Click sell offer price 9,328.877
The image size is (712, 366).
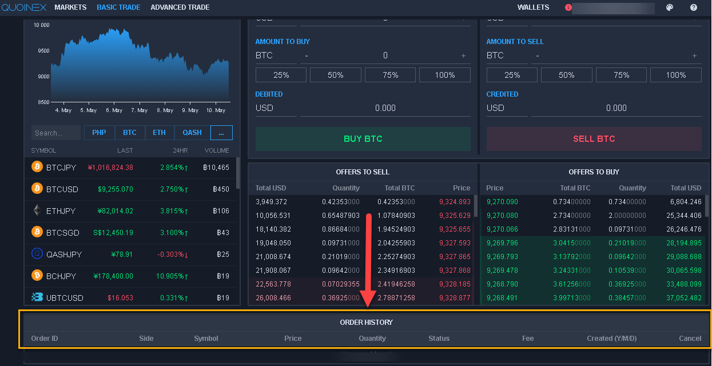click(x=455, y=298)
